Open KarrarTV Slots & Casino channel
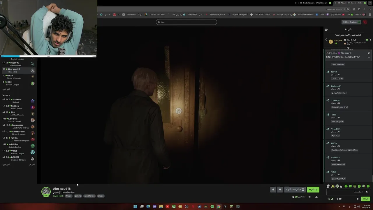This screenshot has width=373, height=210. [x=19, y=120]
